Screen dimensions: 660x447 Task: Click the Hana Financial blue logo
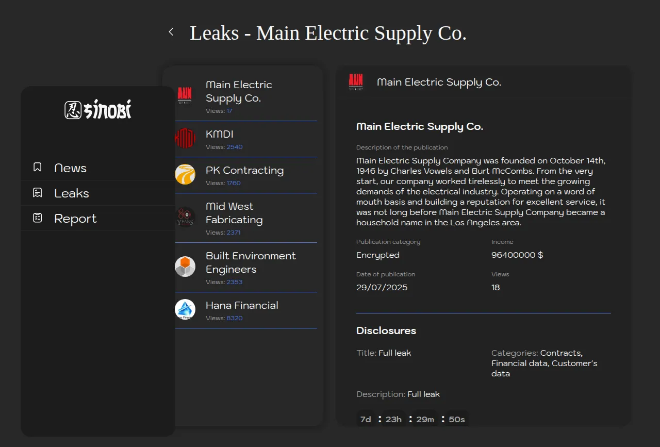coord(185,309)
